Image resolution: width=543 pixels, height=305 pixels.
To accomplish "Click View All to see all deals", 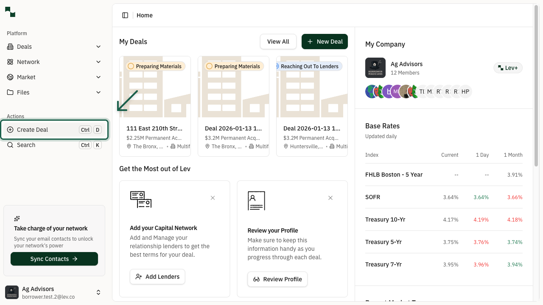I will (x=278, y=42).
